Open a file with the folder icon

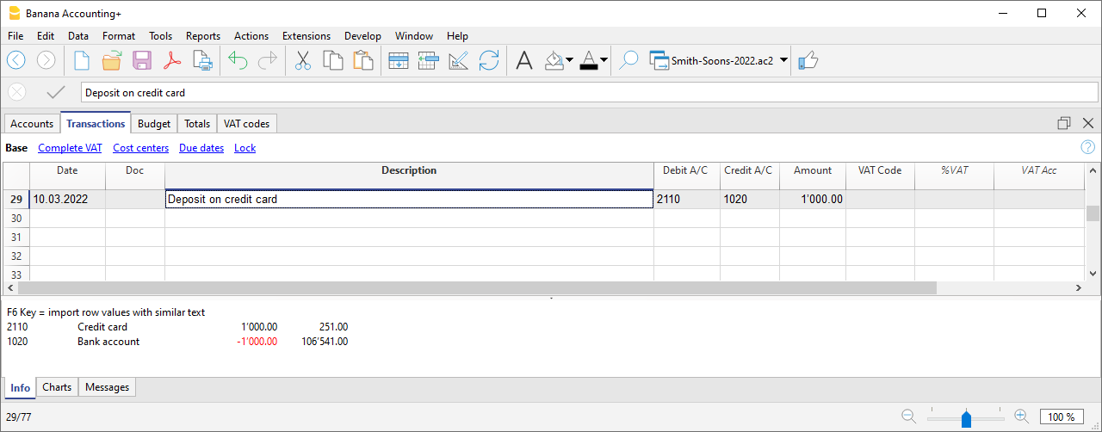[112, 60]
